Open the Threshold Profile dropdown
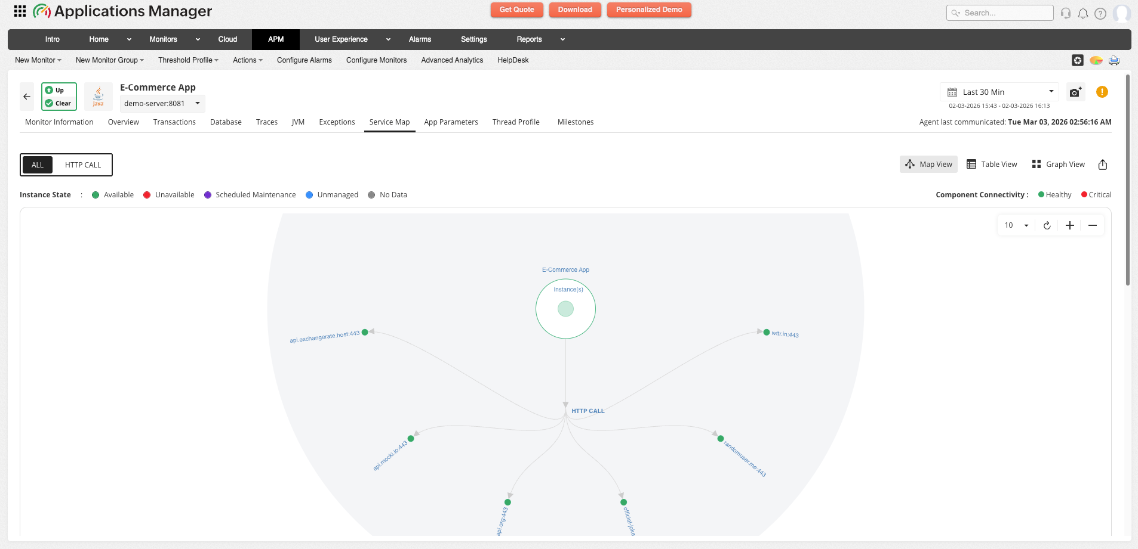Screen dimensions: 1138x549 [189, 60]
